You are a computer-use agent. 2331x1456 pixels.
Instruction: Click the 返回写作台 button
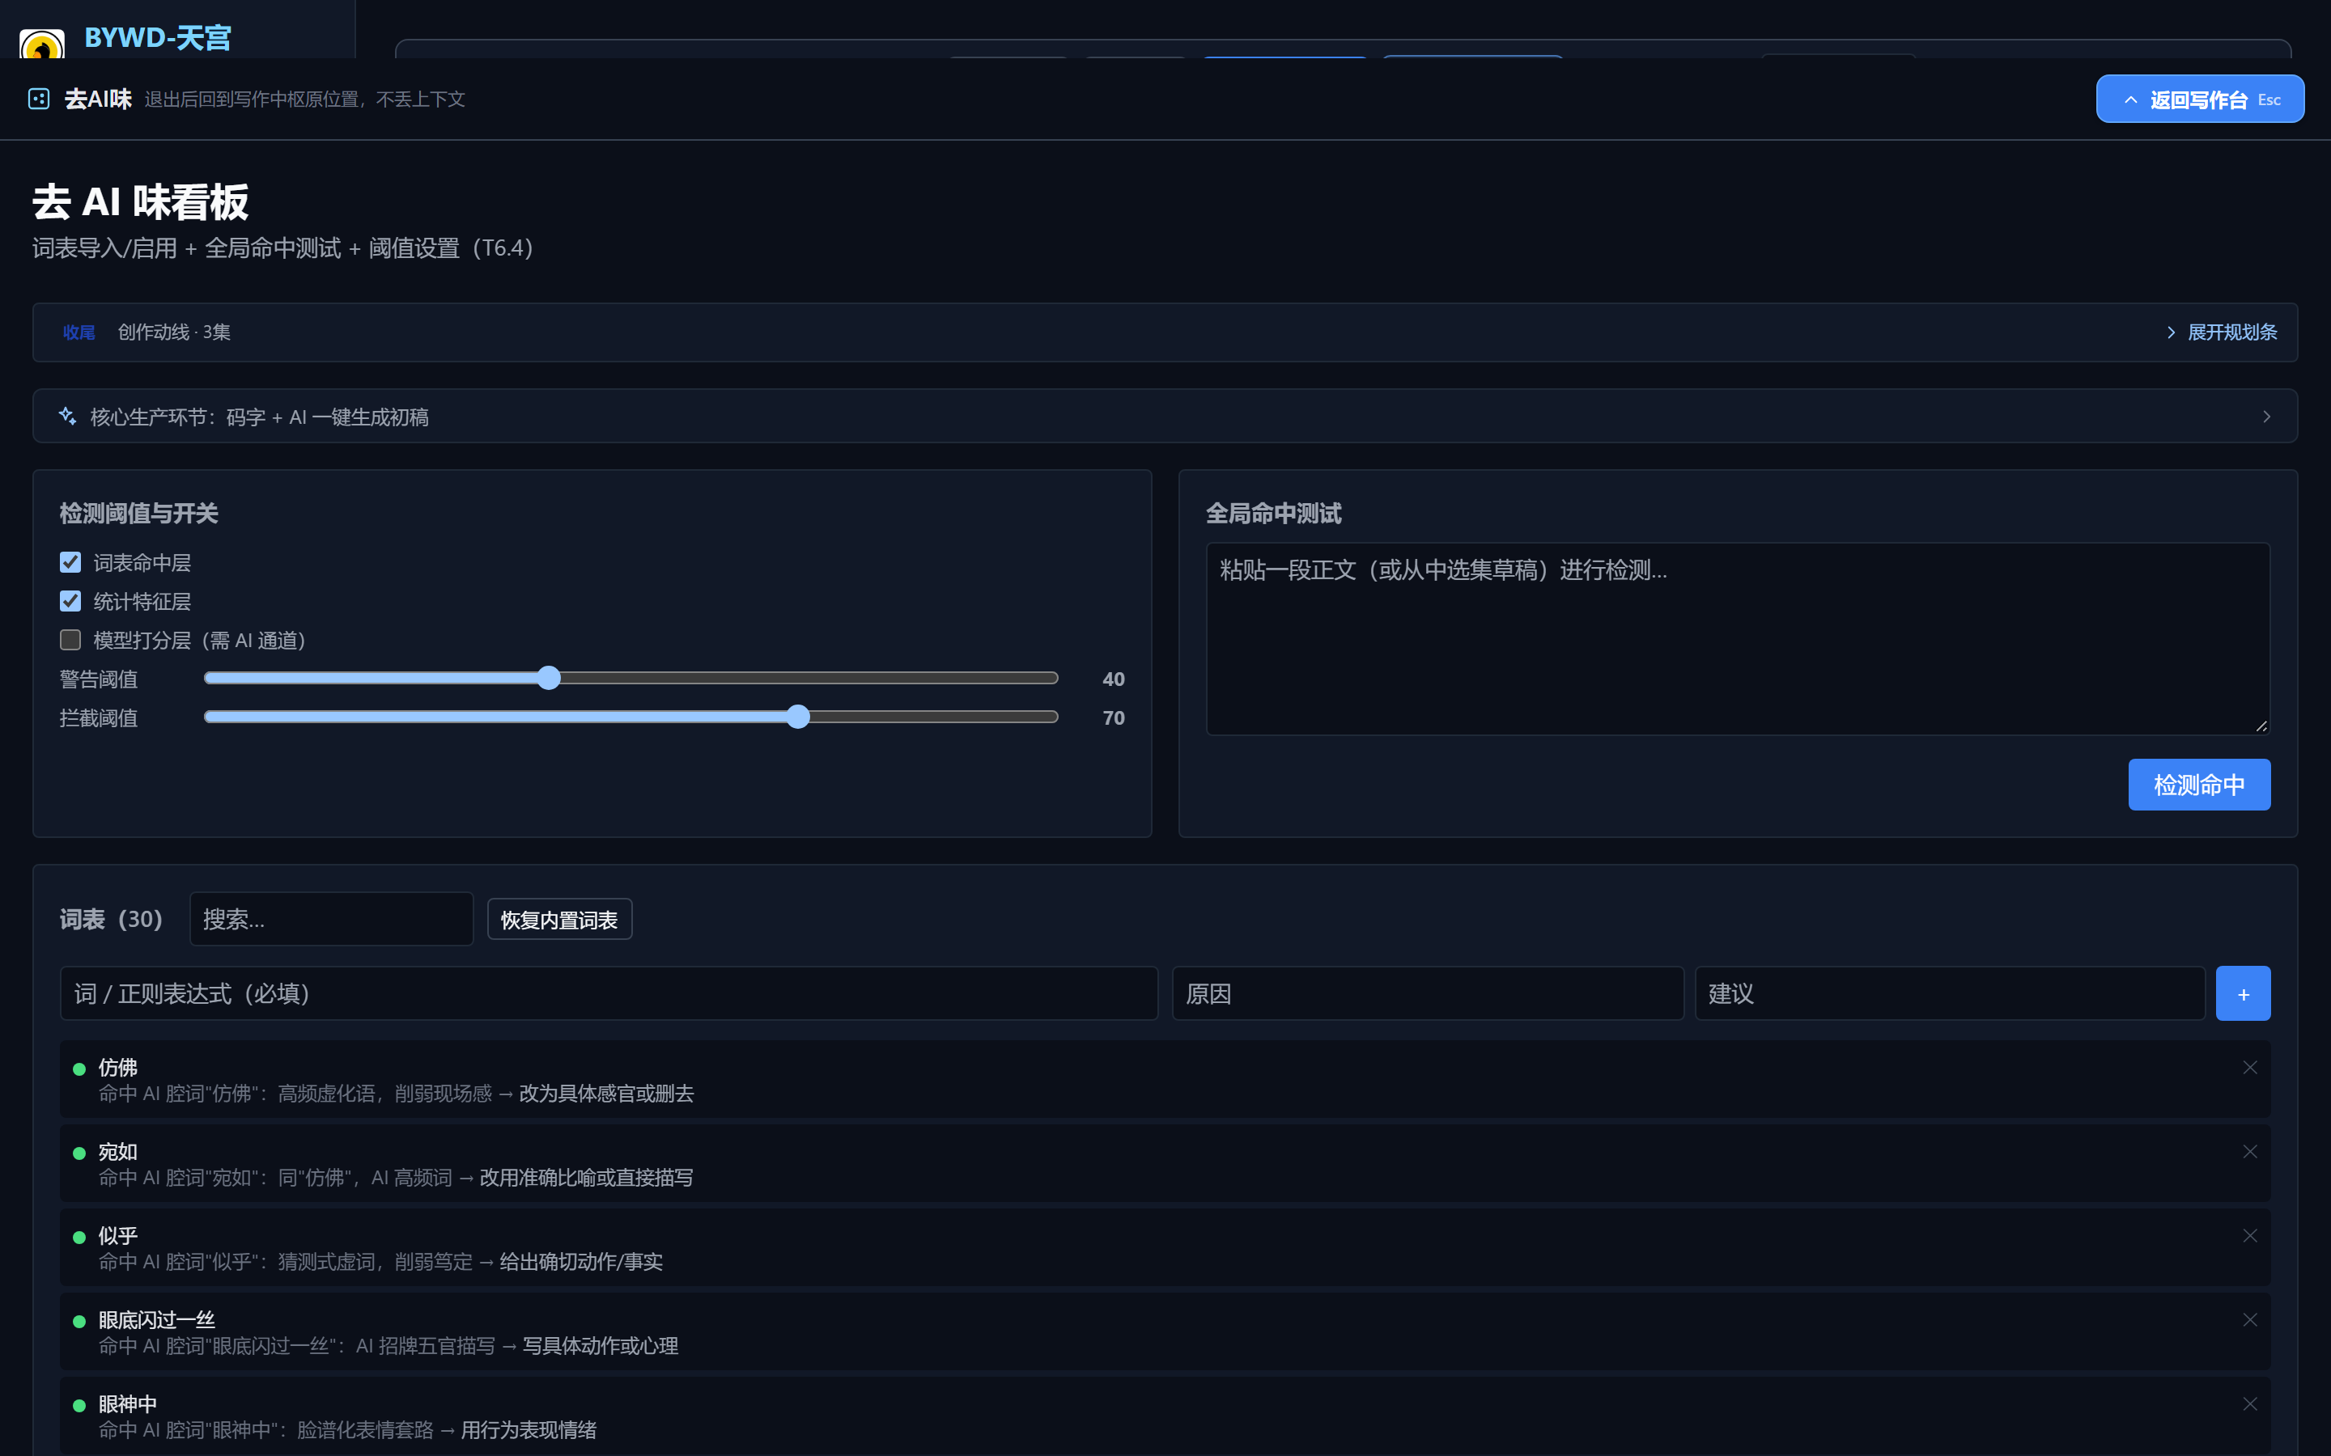point(2200,99)
